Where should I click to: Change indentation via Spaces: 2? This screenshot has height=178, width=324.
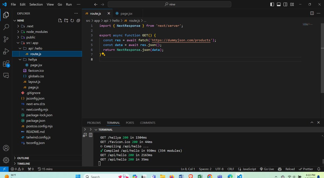click(205, 169)
